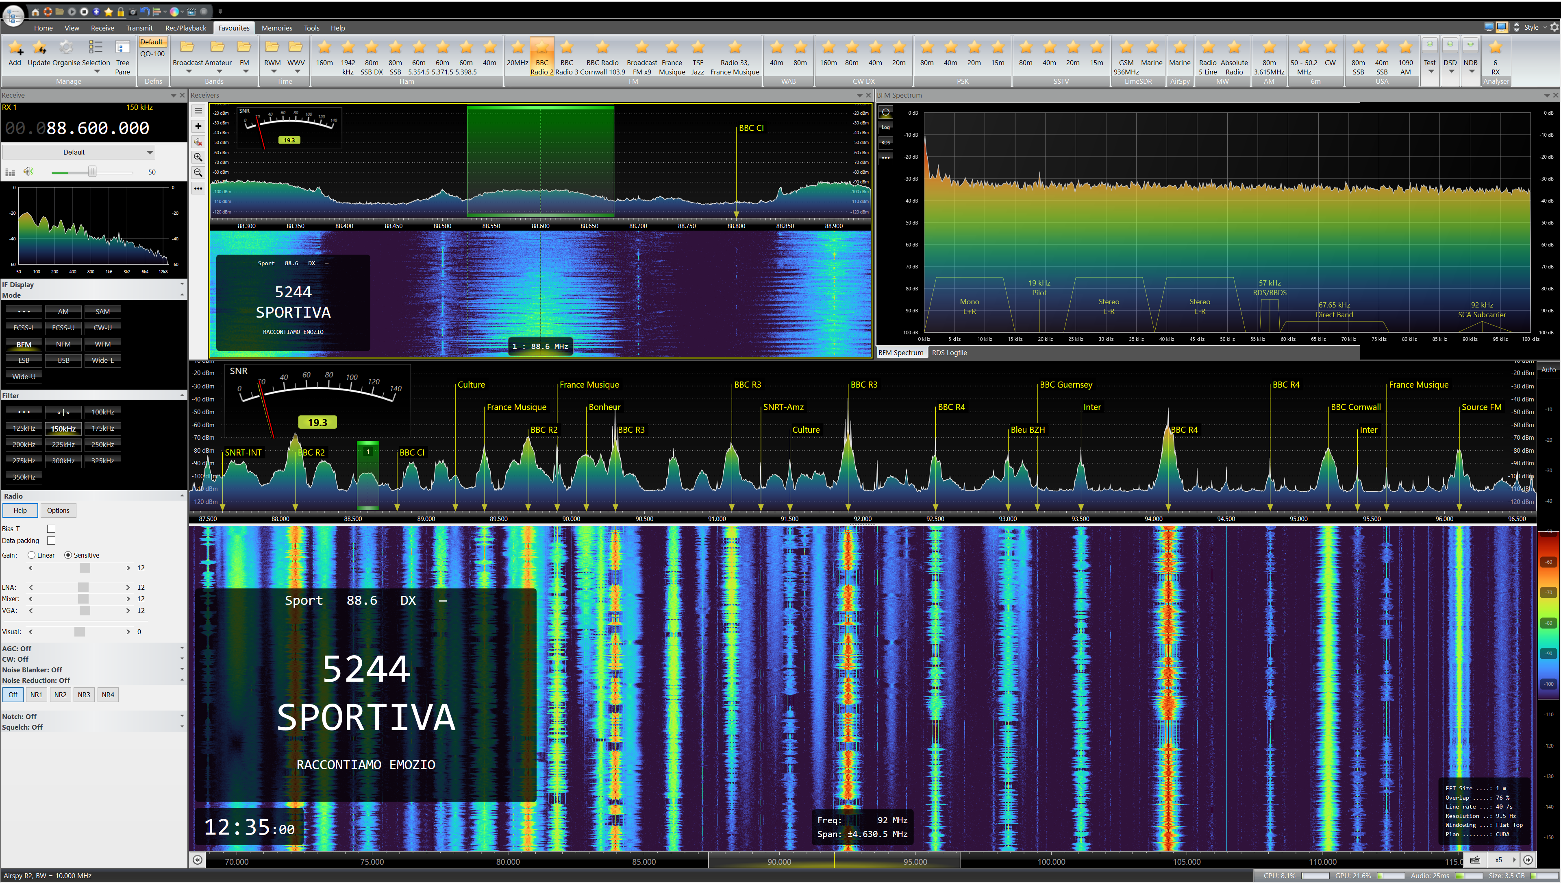Mute receiver via speaker-with-X icon

coord(198,142)
